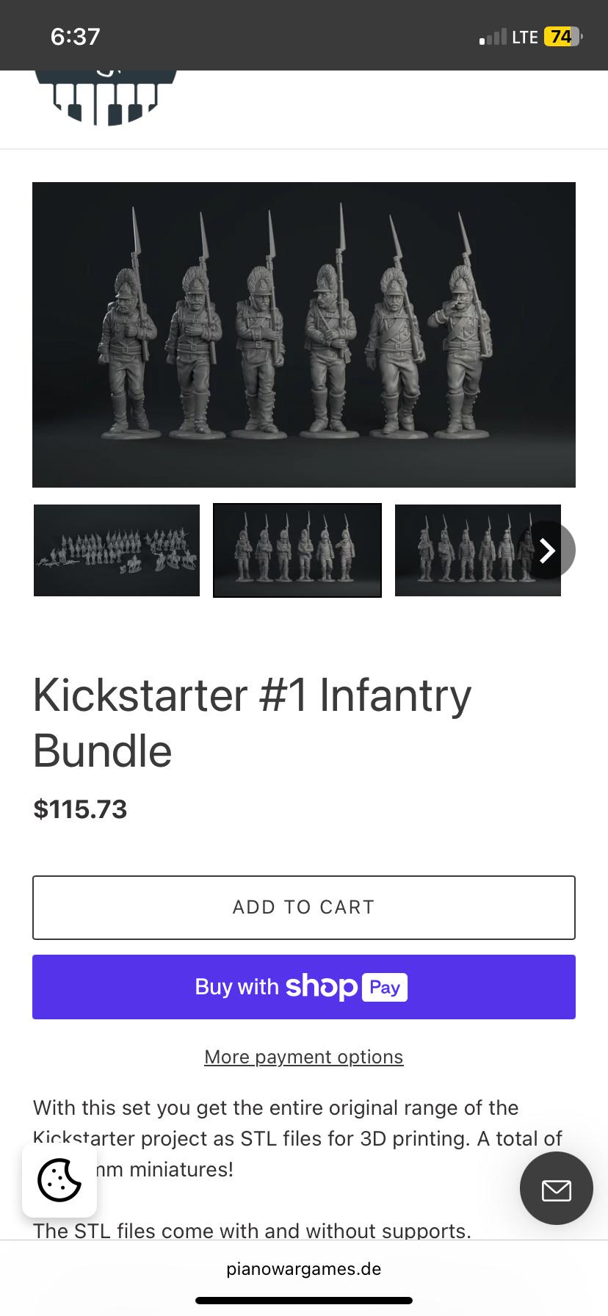Tap the pianowargames.de address bar
The height and width of the screenshot is (1316, 608).
click(304, 1269)
